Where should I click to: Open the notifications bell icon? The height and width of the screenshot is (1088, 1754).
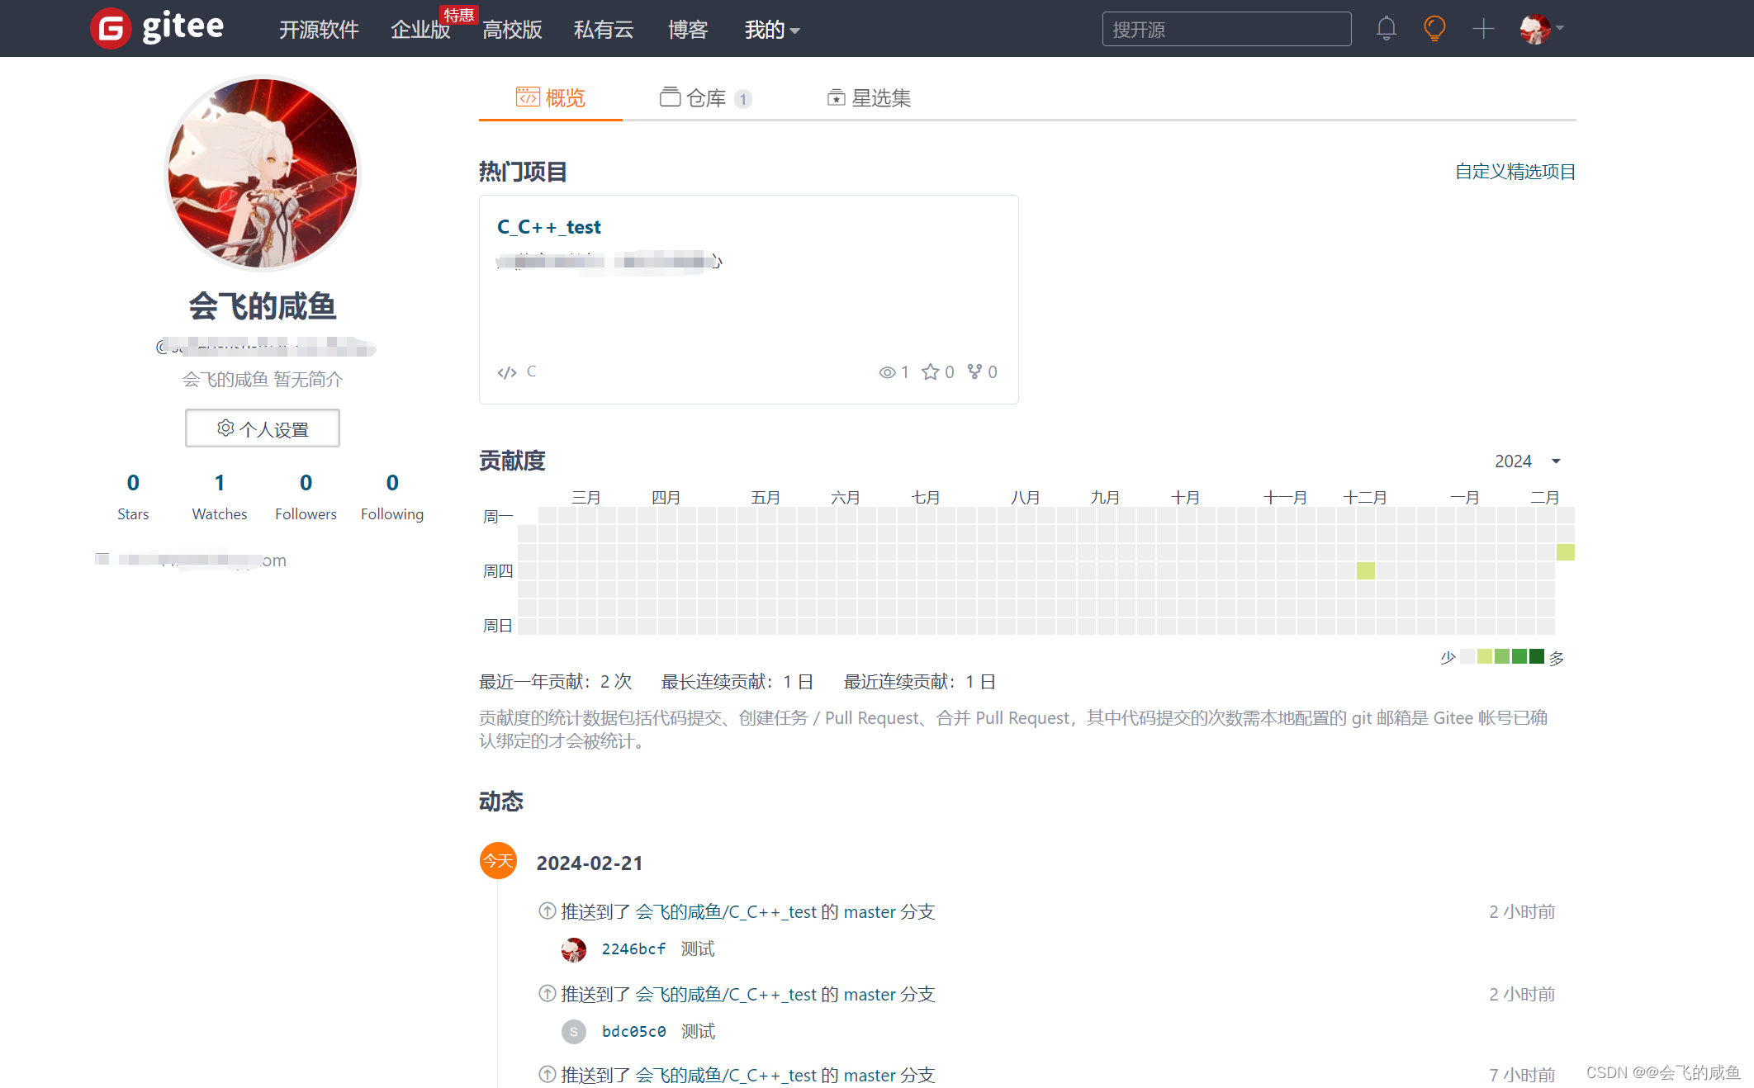tap(1386, 29)
